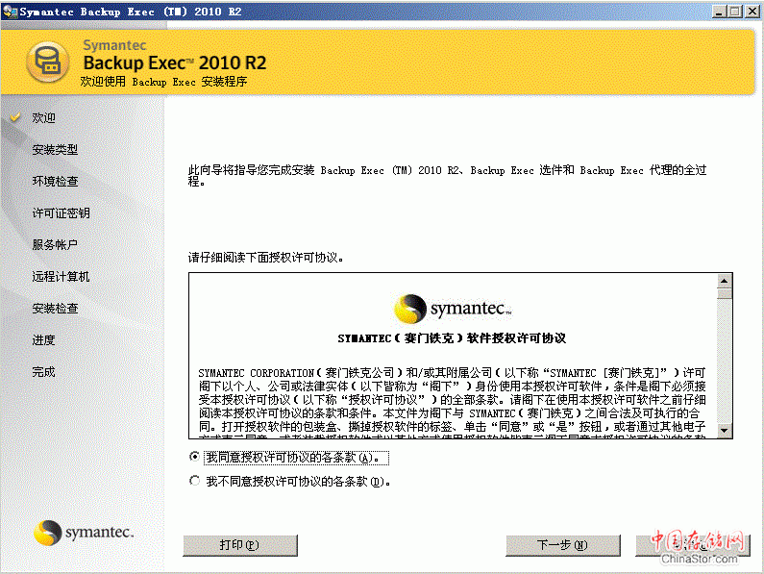
Task: Click the checkmark icon beside 欢迎
Action: 14,117
